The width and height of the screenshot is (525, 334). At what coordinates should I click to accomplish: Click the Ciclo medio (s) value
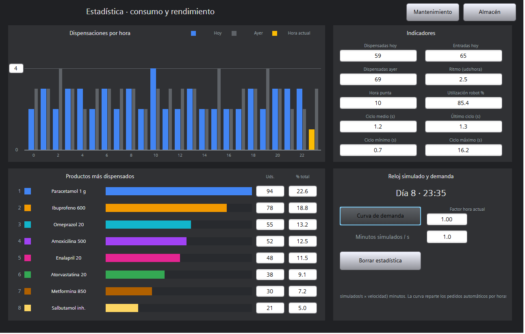pos(378,127)
